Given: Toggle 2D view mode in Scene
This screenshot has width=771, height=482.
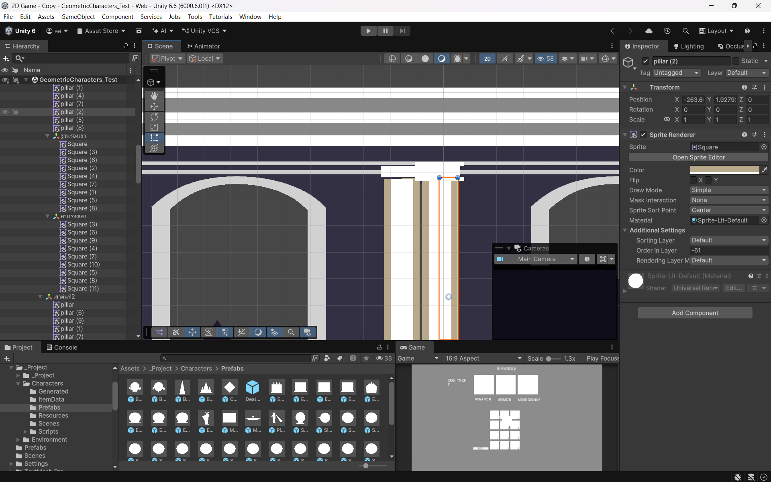Looking at the screenshot, I should (487, 59).
